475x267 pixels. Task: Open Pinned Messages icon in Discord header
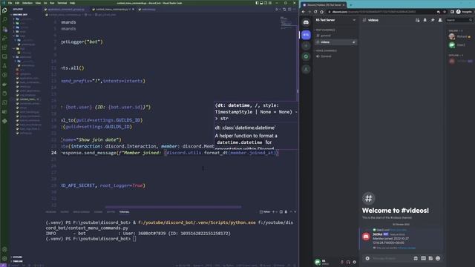(x=433, y=20)
